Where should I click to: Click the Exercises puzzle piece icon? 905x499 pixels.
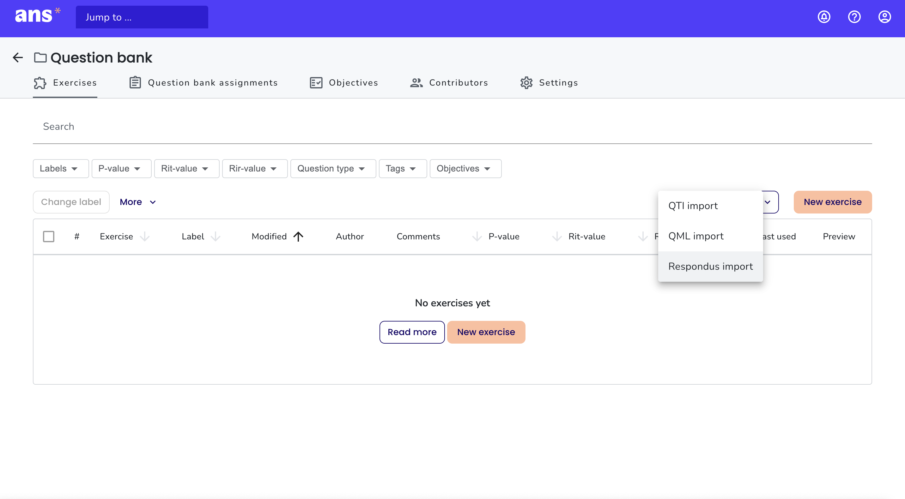[40, 83]
